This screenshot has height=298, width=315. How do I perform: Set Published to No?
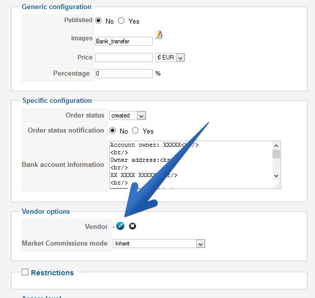click(x=99, y=21)
